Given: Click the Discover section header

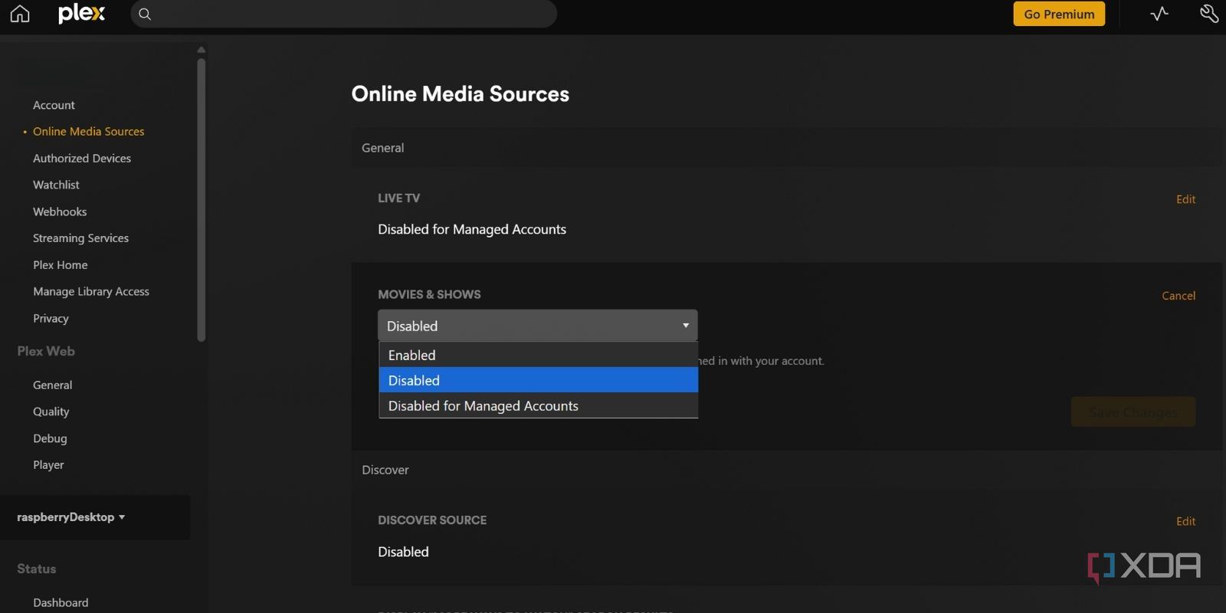Looking at the screenshot, I should point(385,470).
